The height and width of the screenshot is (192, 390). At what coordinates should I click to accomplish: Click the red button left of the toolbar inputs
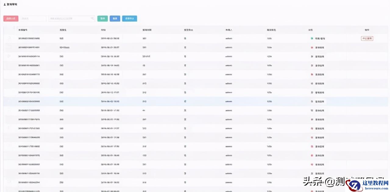pos(11,19)
